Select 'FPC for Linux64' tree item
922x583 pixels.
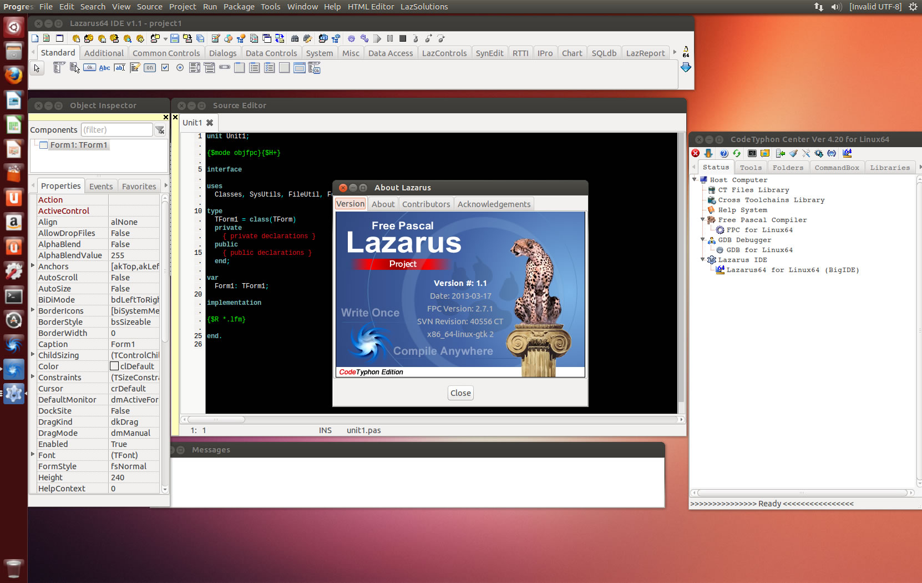(759, 229)
